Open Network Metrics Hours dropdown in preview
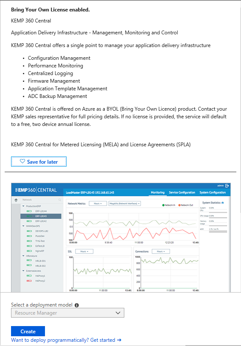The image size is (241, 346). point(98,204)
